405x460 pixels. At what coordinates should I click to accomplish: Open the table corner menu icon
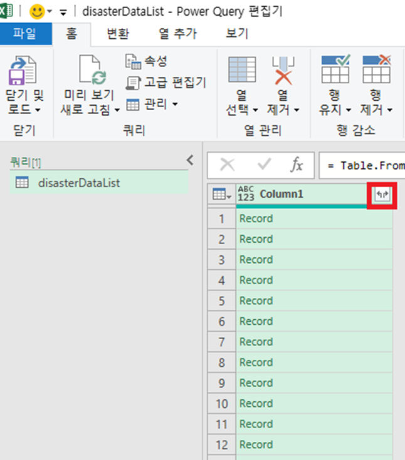point(221,194)
